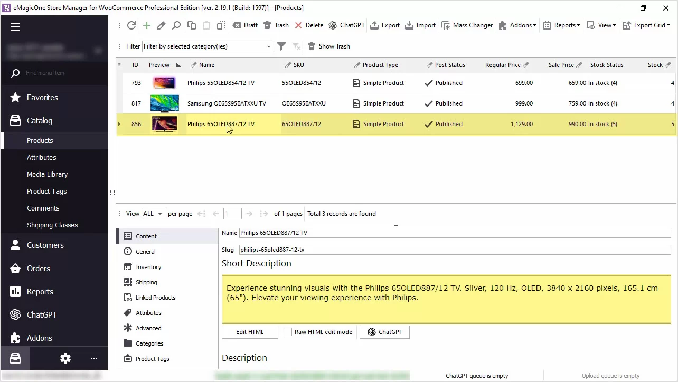Click the pencil Edit Product icon

click(162, 25)
